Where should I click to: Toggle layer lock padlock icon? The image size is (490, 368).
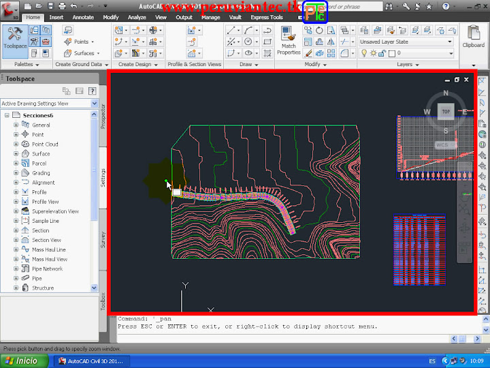pos(382,53)
